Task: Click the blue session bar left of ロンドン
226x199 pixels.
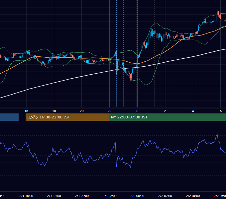Action: coord(9,117)
